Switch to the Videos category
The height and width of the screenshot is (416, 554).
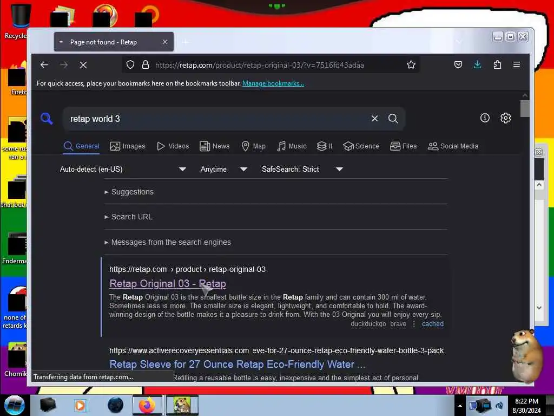[x=173, y=146]
